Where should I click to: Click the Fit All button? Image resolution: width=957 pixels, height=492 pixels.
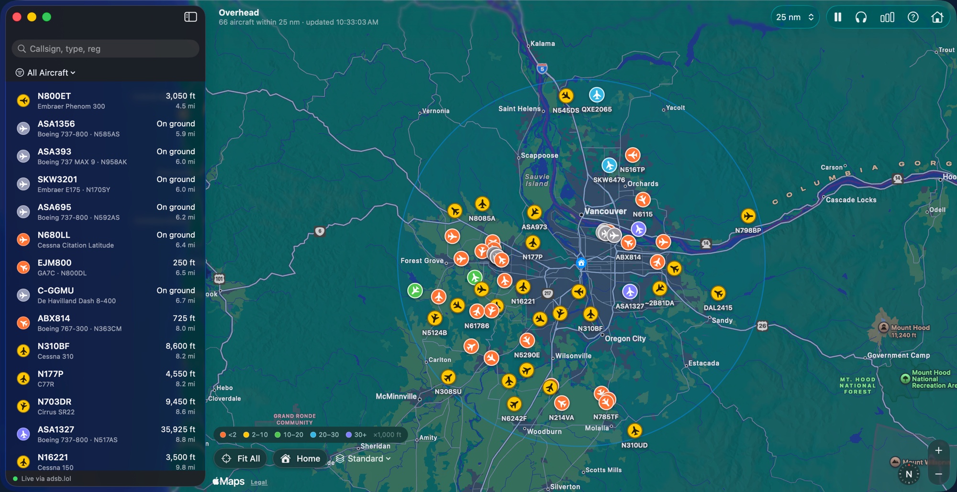point(242,459)
